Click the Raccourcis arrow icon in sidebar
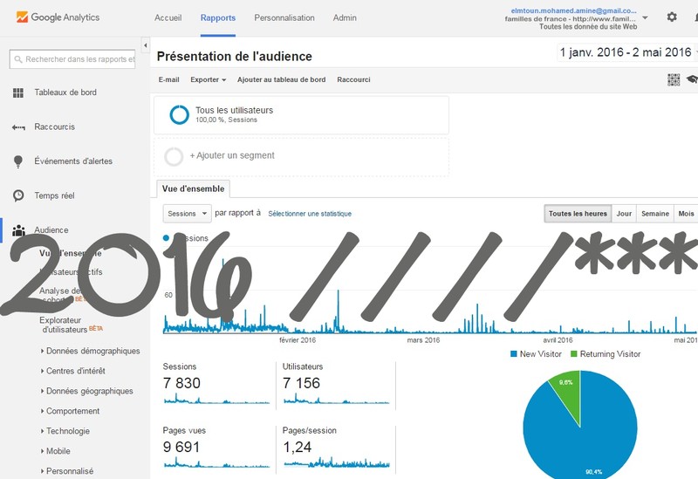 pyautogui.click(x=18, y=127)
